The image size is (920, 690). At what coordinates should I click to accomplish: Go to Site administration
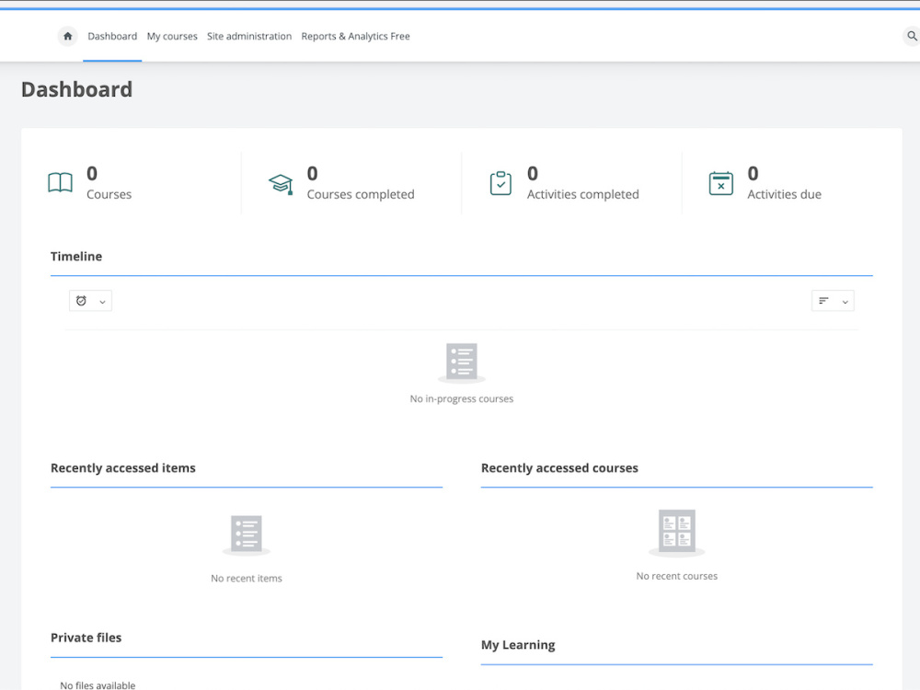pyautogui.click(x=249, y=37)
